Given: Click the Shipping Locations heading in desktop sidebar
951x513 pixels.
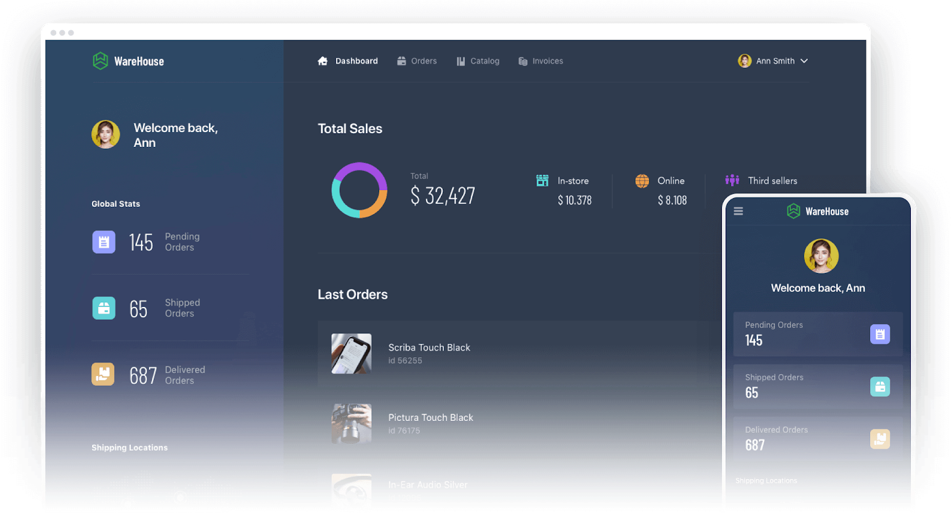Looking at the screenshot, I should pos(130,448).
